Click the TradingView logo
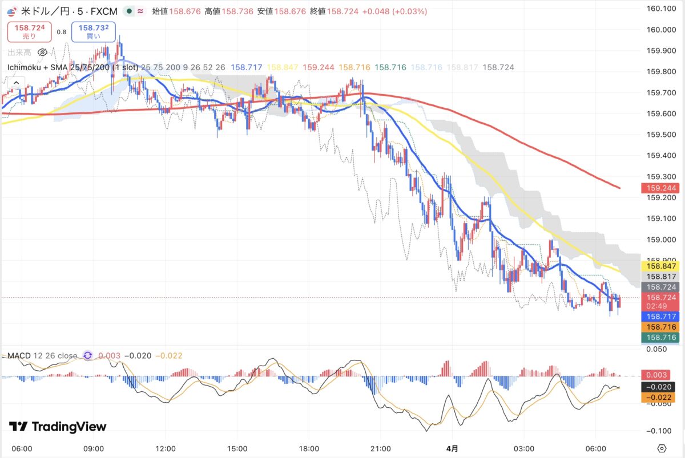This screenshot has height=458, width=685. [58, 427]
